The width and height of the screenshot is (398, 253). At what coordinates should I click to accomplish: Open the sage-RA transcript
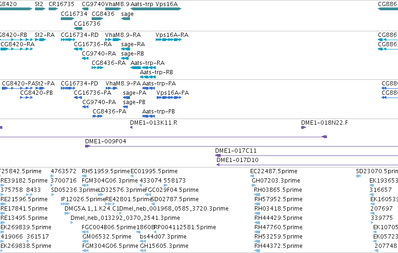126,49
